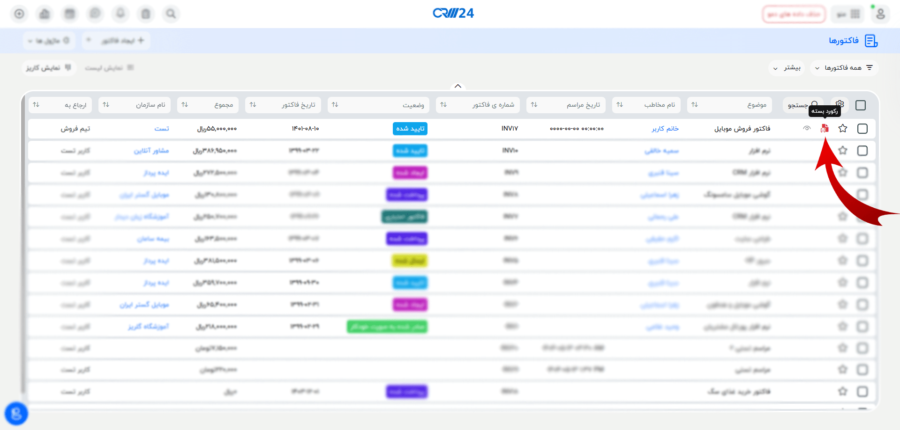Open the 'همه فاکتورها' filter dropdown

844,68
